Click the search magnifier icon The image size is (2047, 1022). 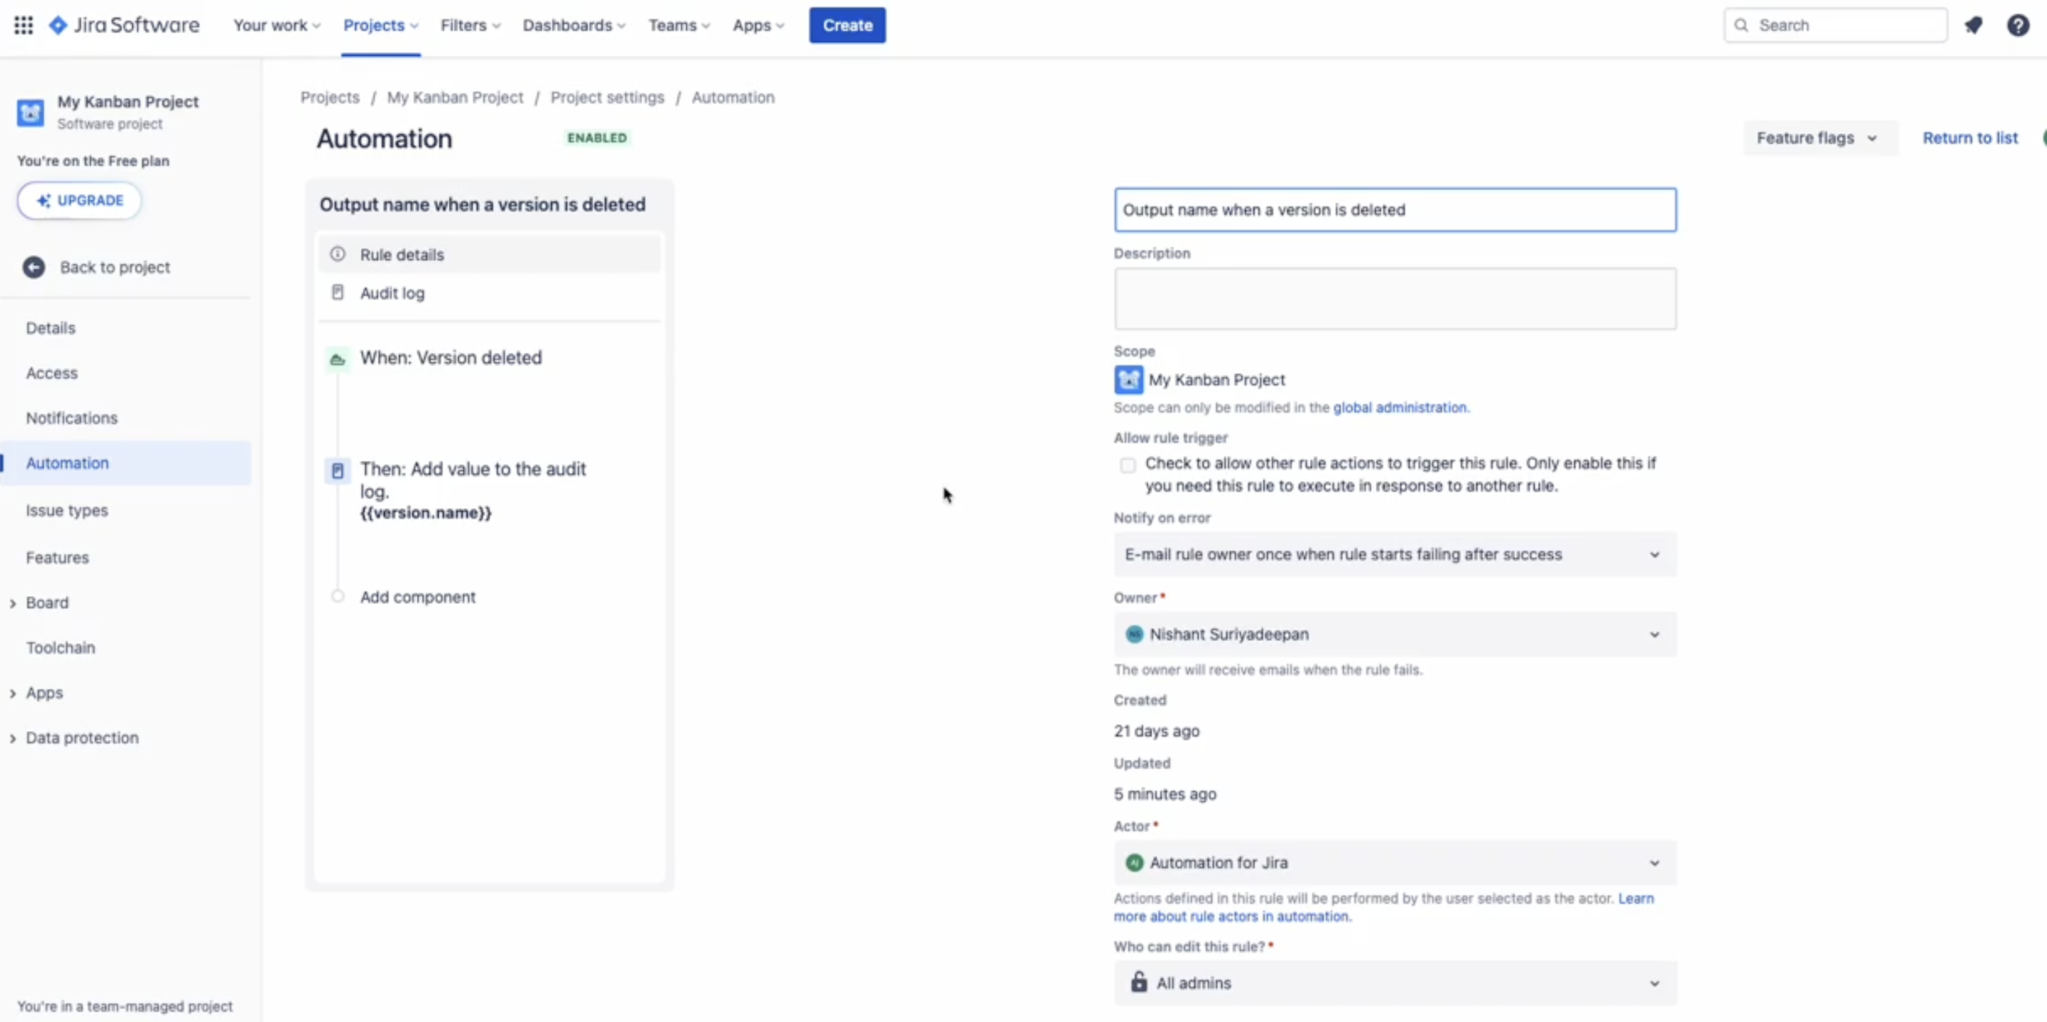pyautogui.click(x=1741, y=26)
